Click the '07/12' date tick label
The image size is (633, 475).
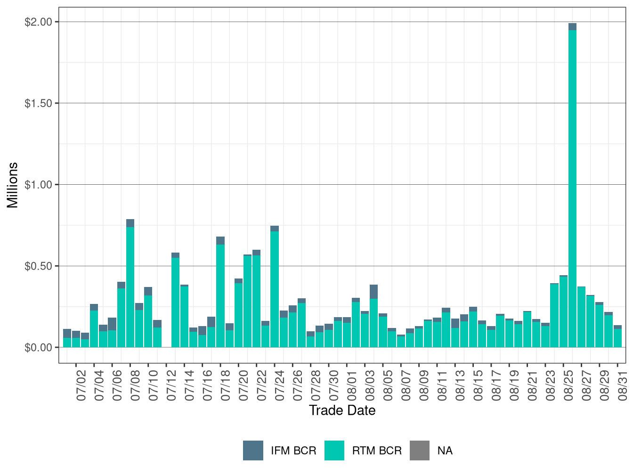click(172, 385)
